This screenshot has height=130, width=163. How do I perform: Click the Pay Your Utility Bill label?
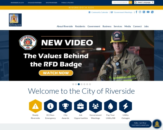111,117
